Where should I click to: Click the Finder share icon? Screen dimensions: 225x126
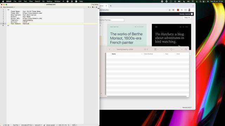(162, 49)
